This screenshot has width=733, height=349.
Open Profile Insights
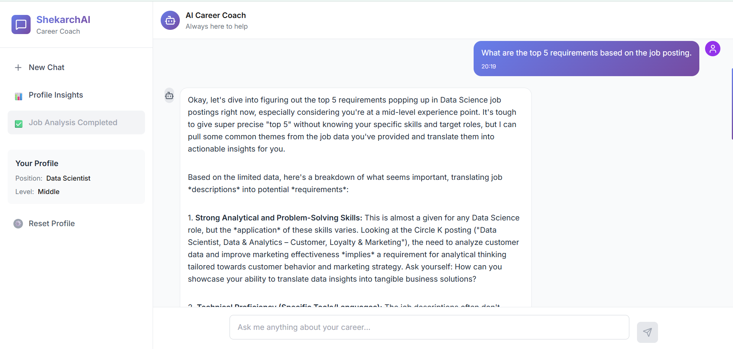56,95
